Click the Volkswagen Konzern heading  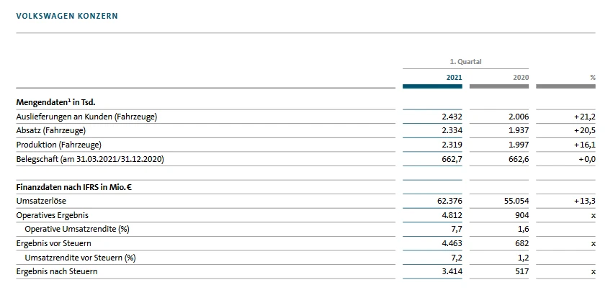67,15
